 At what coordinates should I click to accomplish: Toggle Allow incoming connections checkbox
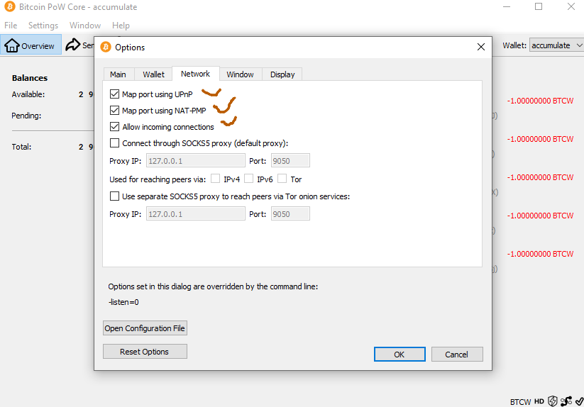pyautogui.click(x=114, y=127)
